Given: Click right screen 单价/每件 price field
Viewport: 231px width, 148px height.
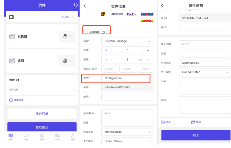Looking at the screenshot, I should click(x=205, y=44).
